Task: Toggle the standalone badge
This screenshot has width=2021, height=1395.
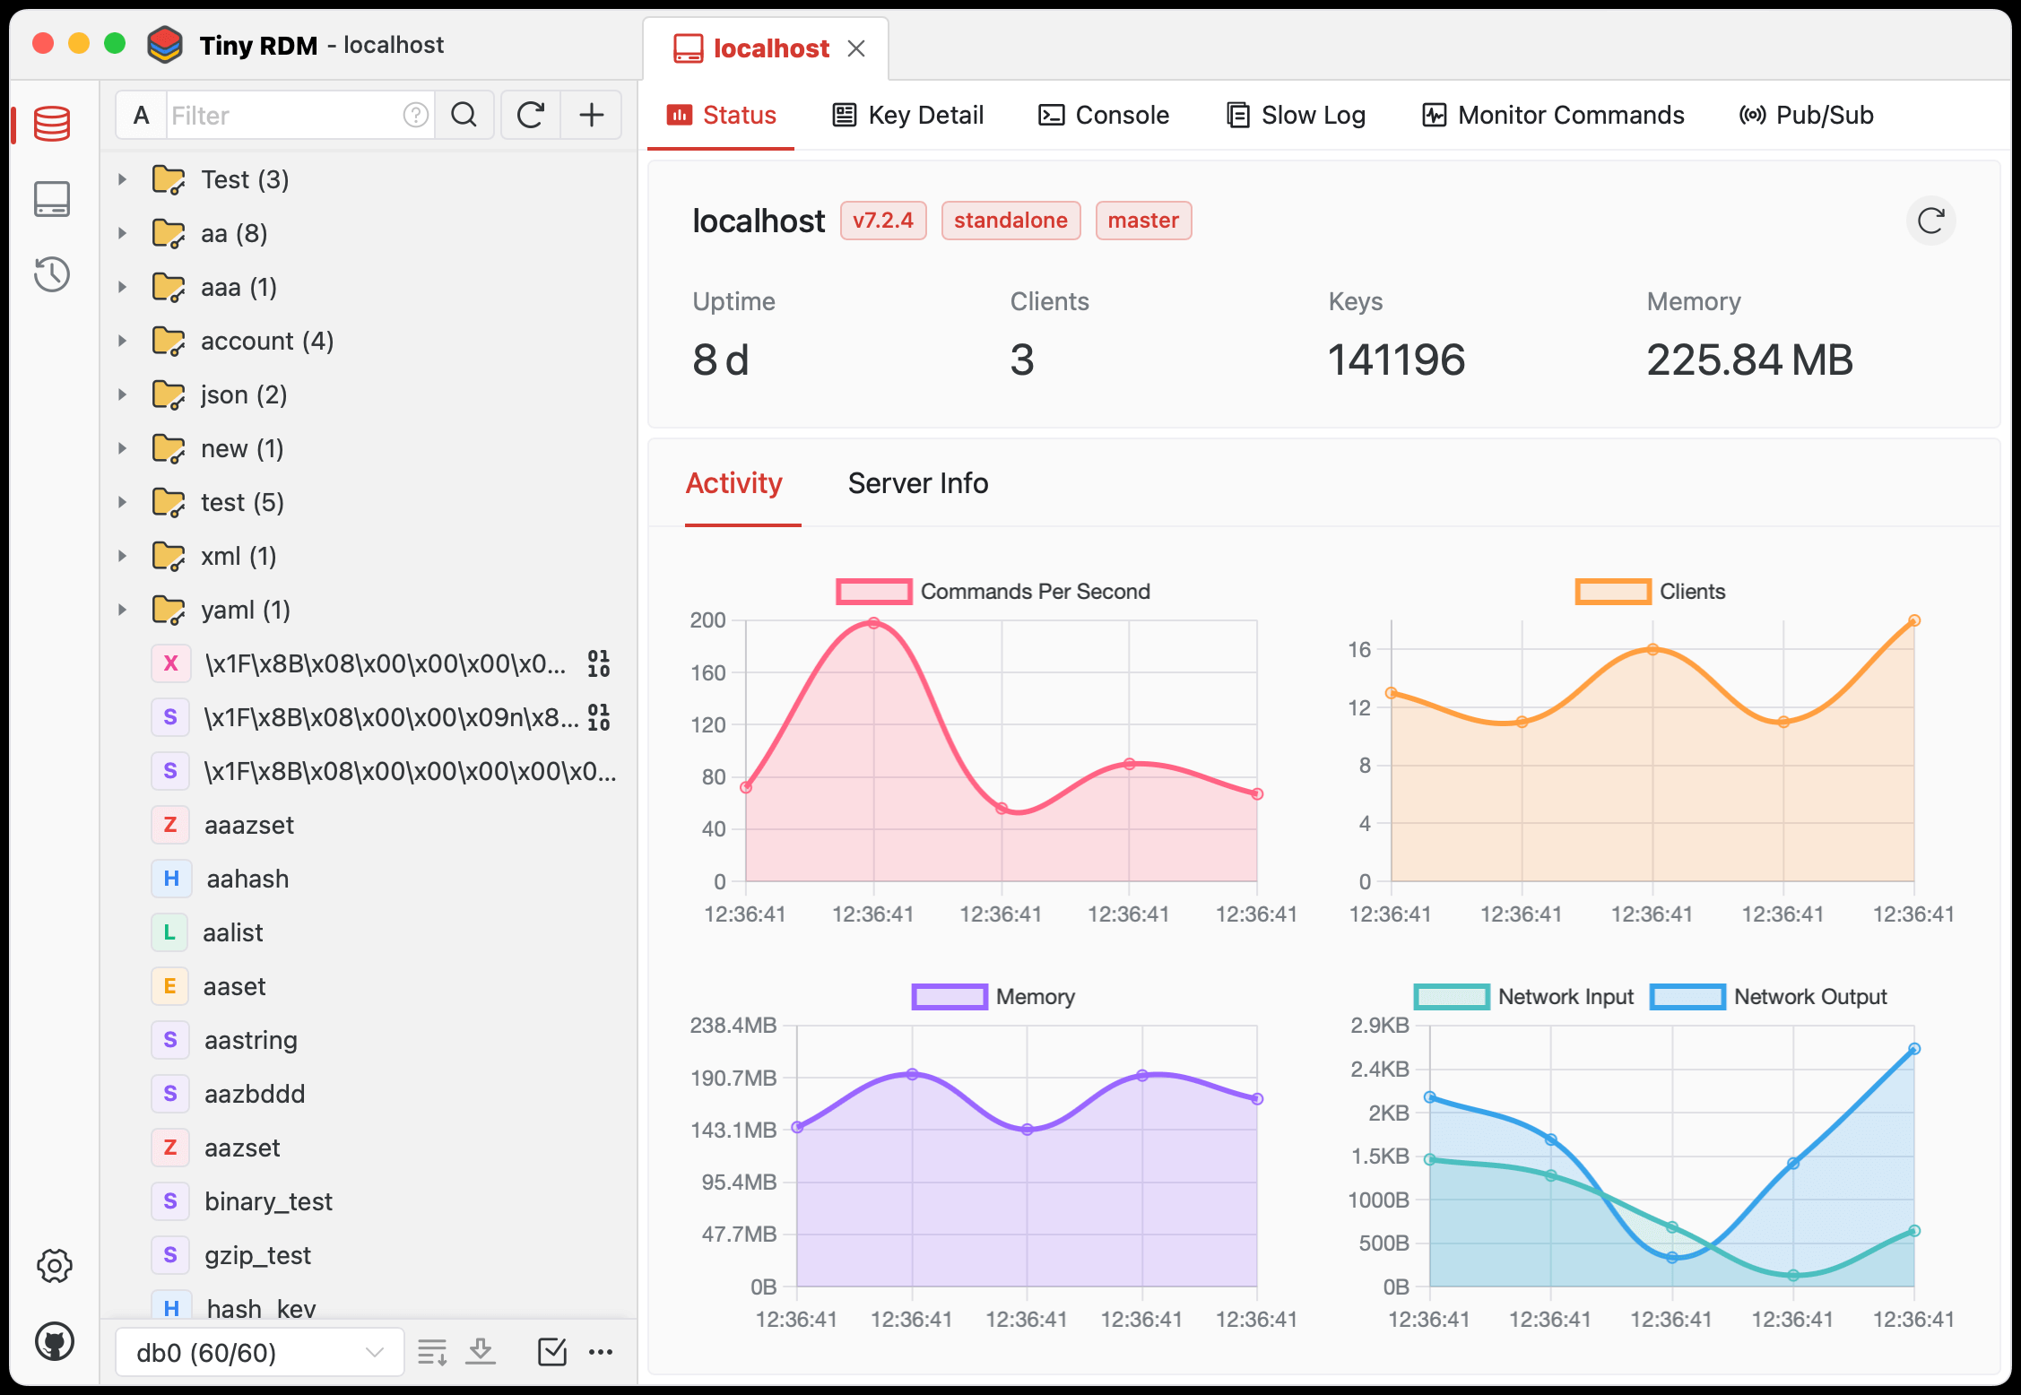Action: (x=1010, y=220)
